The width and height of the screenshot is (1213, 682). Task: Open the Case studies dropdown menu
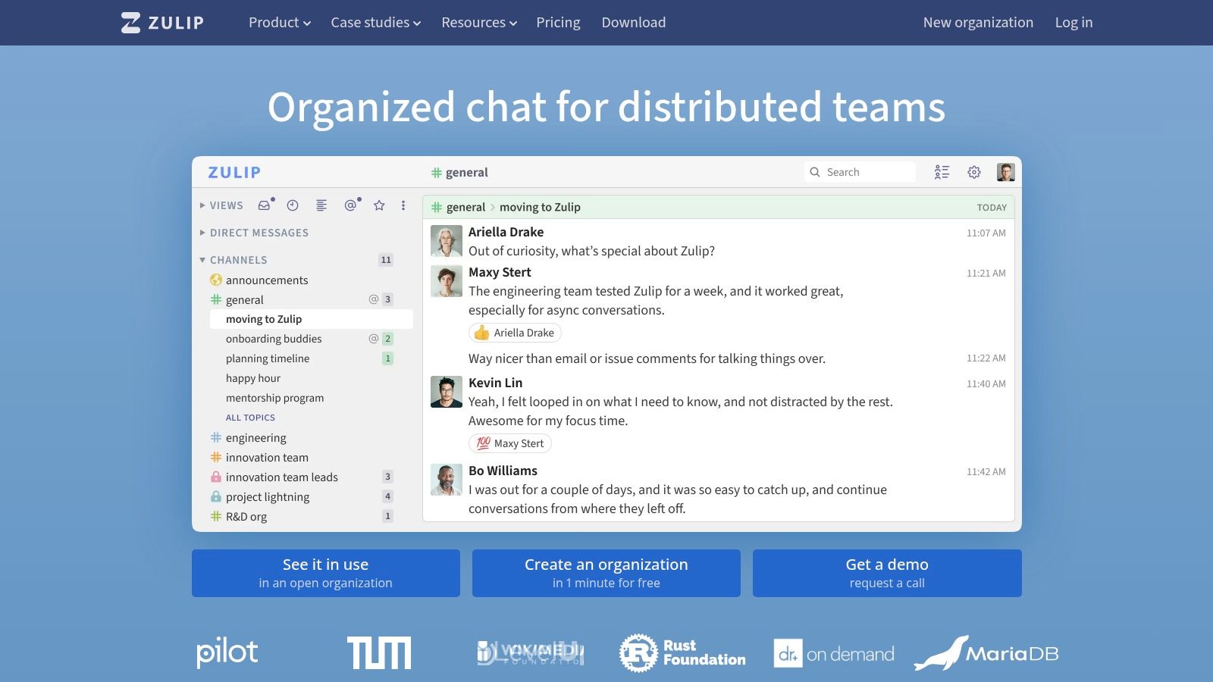coord(375,23)
